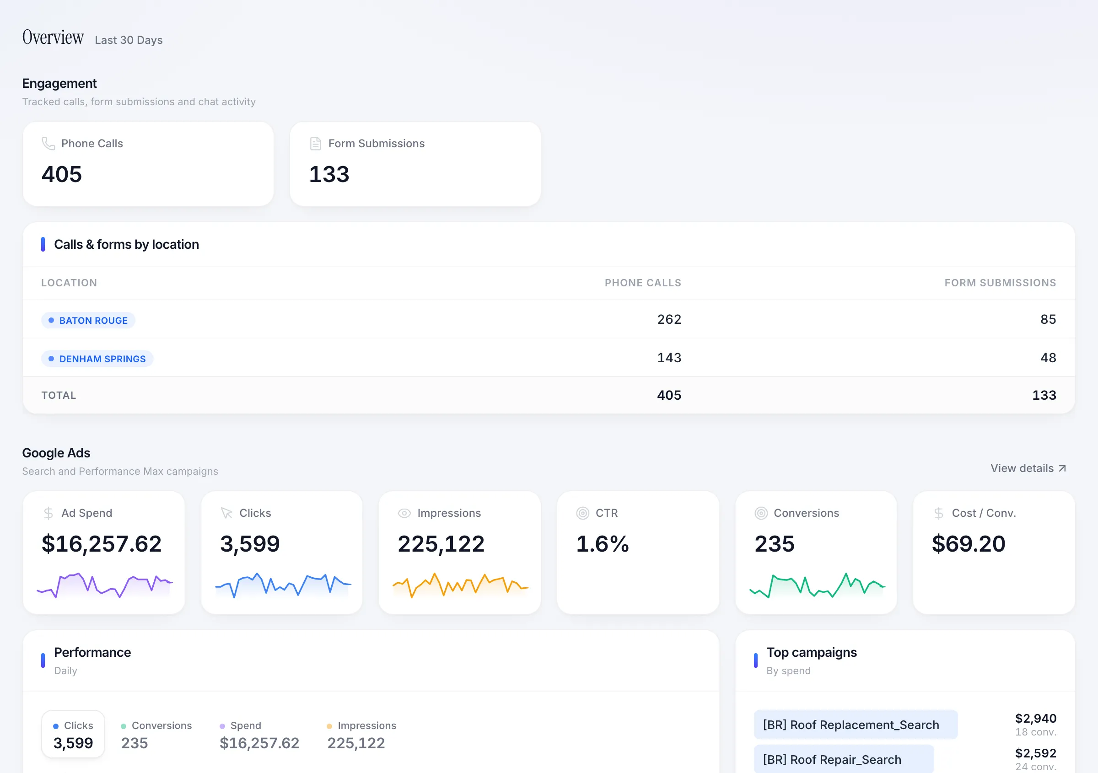Click the Phone Calls column header
This screenshot has height=773, width=1098.
click(x=643, y=283)
